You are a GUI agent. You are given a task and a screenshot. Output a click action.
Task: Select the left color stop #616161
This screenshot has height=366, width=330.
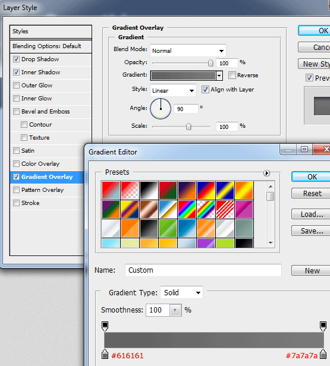105,354
